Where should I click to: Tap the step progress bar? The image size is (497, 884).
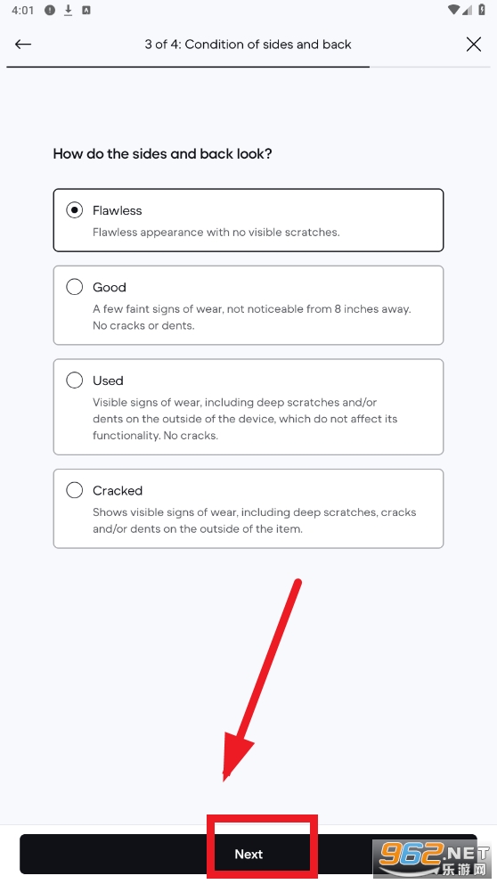pos(248,67)
